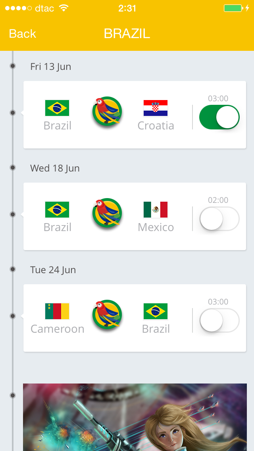Tap the BRAZIL page title
The width and height of the screenshot is (254, 451).
127,34
